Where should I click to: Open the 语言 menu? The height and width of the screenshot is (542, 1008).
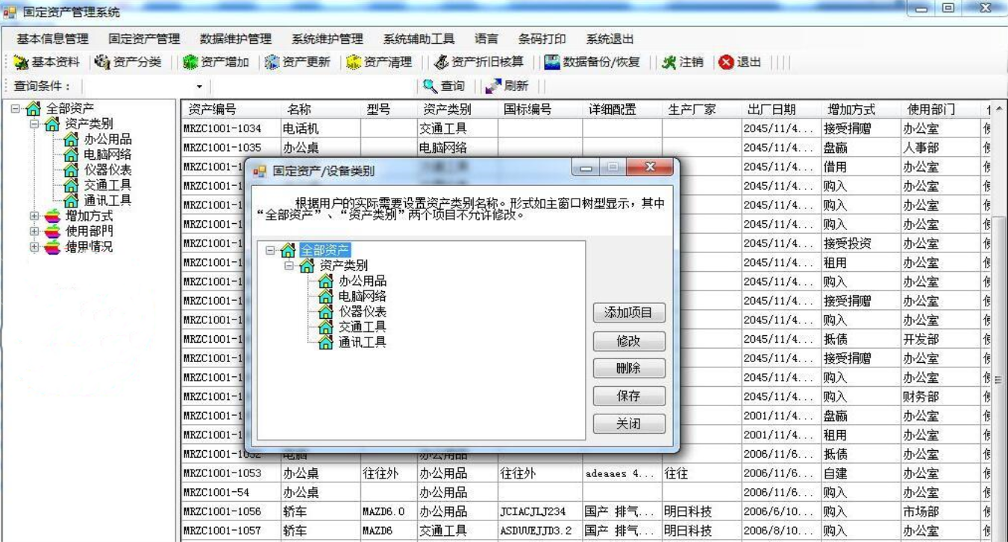point(486,39)
